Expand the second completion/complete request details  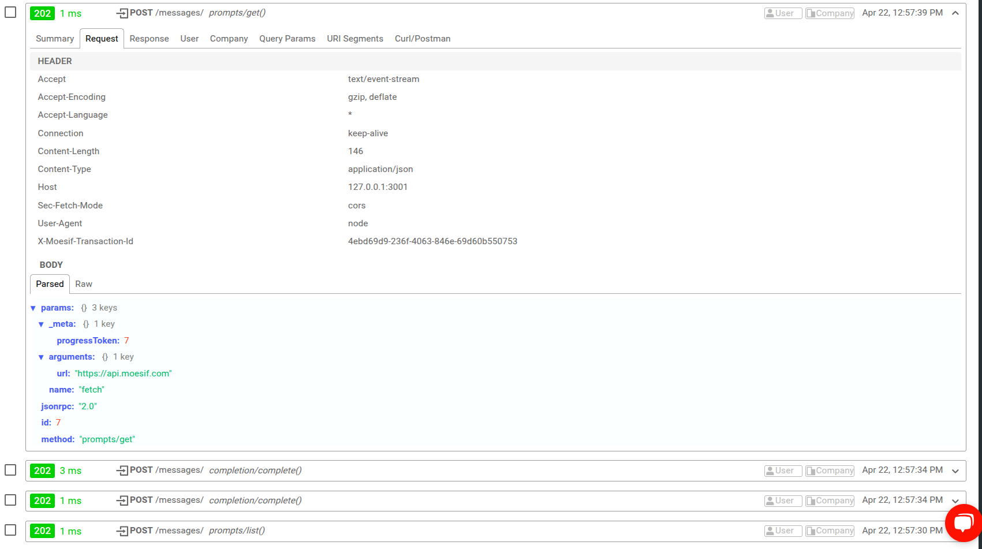(x=955, y=501)
